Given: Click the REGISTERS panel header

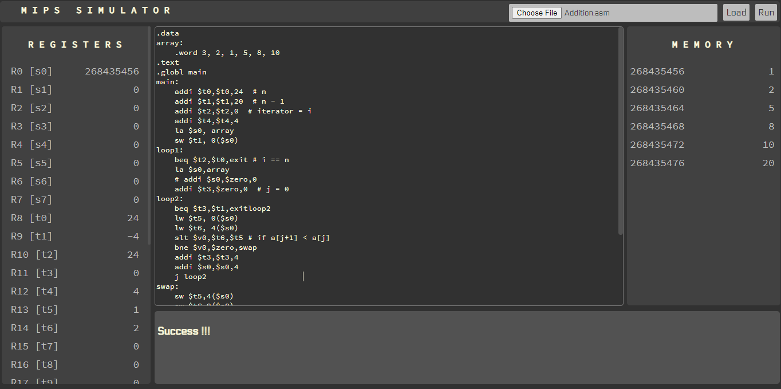Looking at the screenshot, I should tap(76, 44).
